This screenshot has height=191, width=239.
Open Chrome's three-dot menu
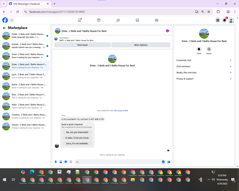(x=235, y=11)
